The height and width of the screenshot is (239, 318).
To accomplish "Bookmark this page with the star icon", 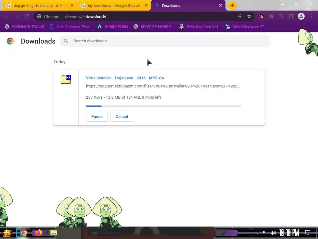I will point(249,16).
